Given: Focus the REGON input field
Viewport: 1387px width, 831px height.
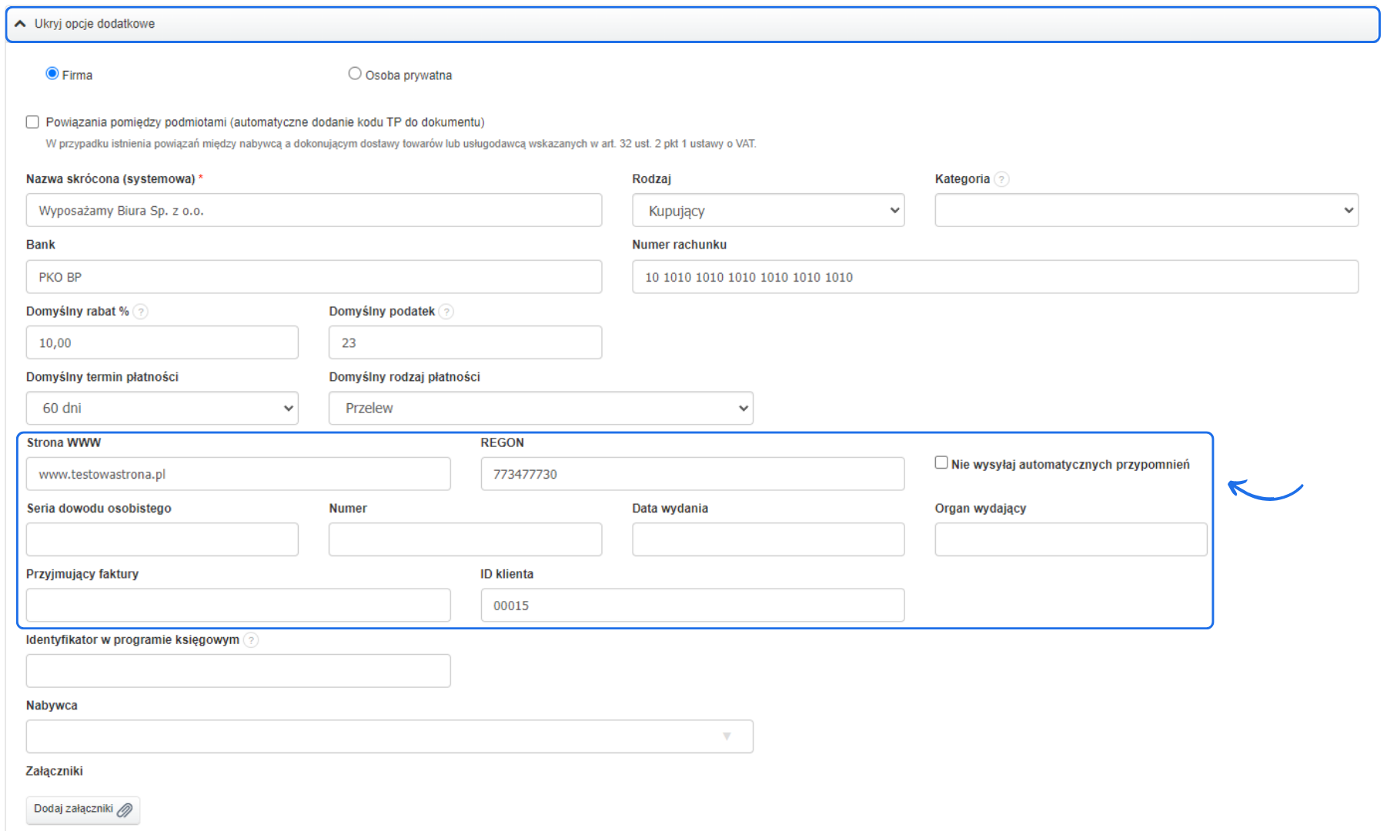Looking at the screenshot, I should pyautogui.click(x=692, y=474).
